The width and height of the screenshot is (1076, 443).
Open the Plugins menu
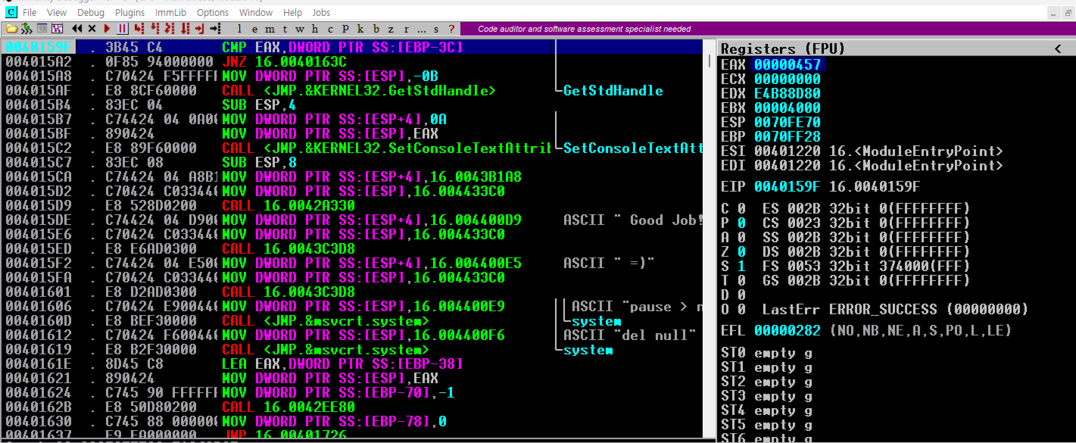pos(129,12)
